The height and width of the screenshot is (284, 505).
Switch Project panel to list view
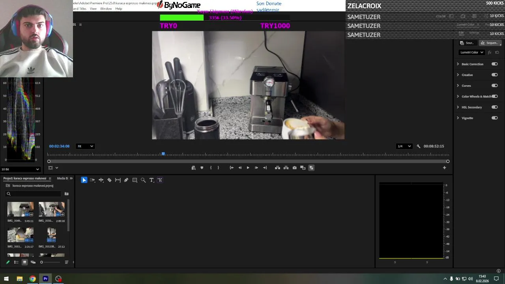pos(16,262)
